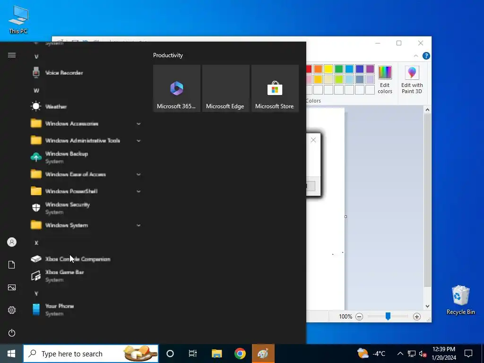
Task: Jump to the letter V header
Action: coord(36,57)
